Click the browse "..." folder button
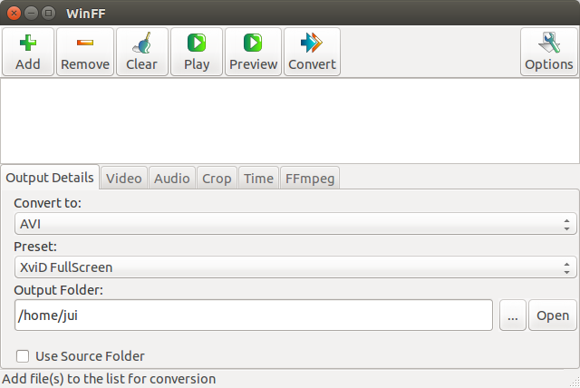 [x=512, y=315]
